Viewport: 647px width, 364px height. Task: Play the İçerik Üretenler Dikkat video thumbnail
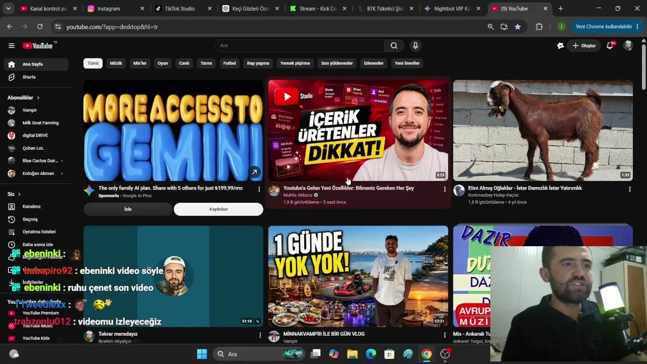pyautogui.click(x=358, y=130)
